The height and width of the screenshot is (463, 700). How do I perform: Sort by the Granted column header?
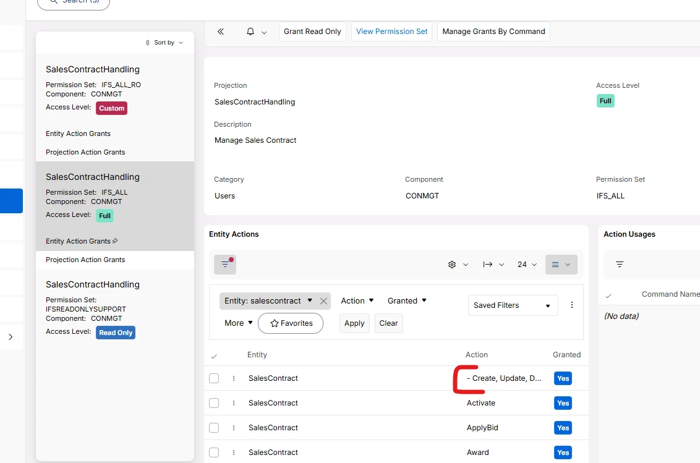566,354
